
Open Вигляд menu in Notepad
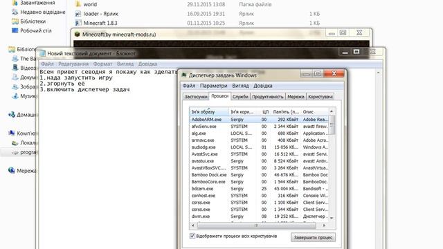[125, 64]
